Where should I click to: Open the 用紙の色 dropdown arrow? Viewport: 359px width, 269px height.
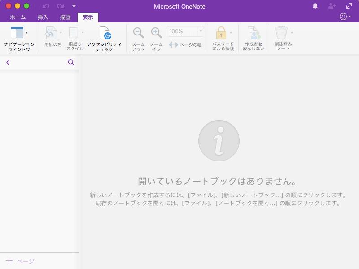tap(61, 33)
